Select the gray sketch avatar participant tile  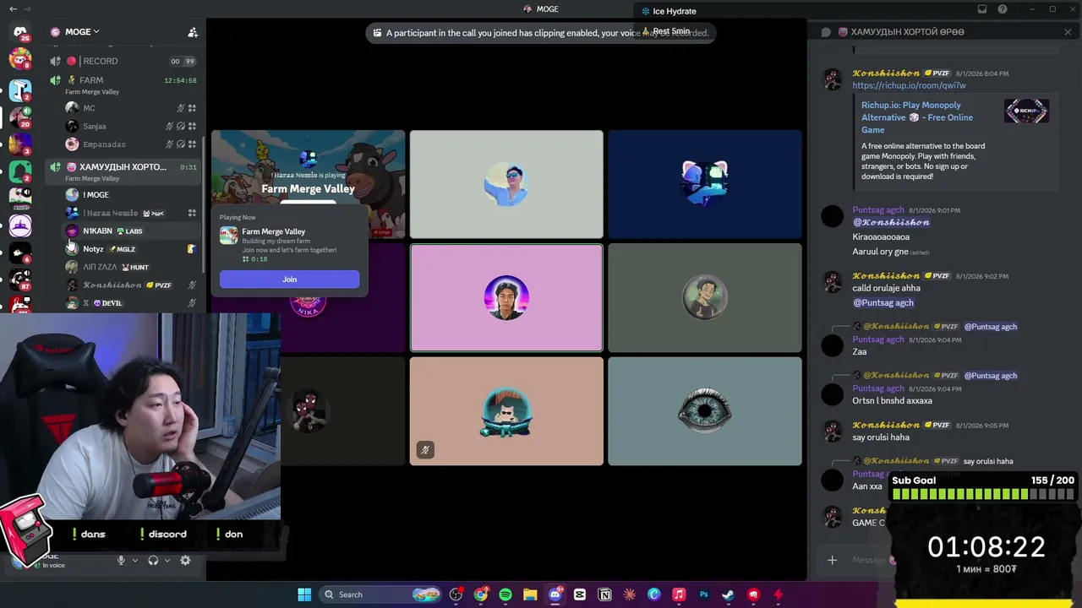click(704, 297)
